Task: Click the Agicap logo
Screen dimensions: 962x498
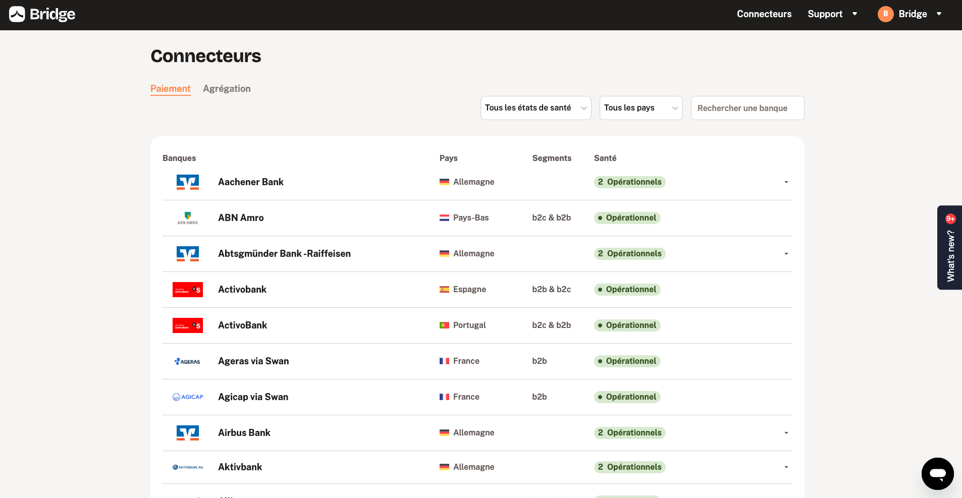Action: (188, 397)
